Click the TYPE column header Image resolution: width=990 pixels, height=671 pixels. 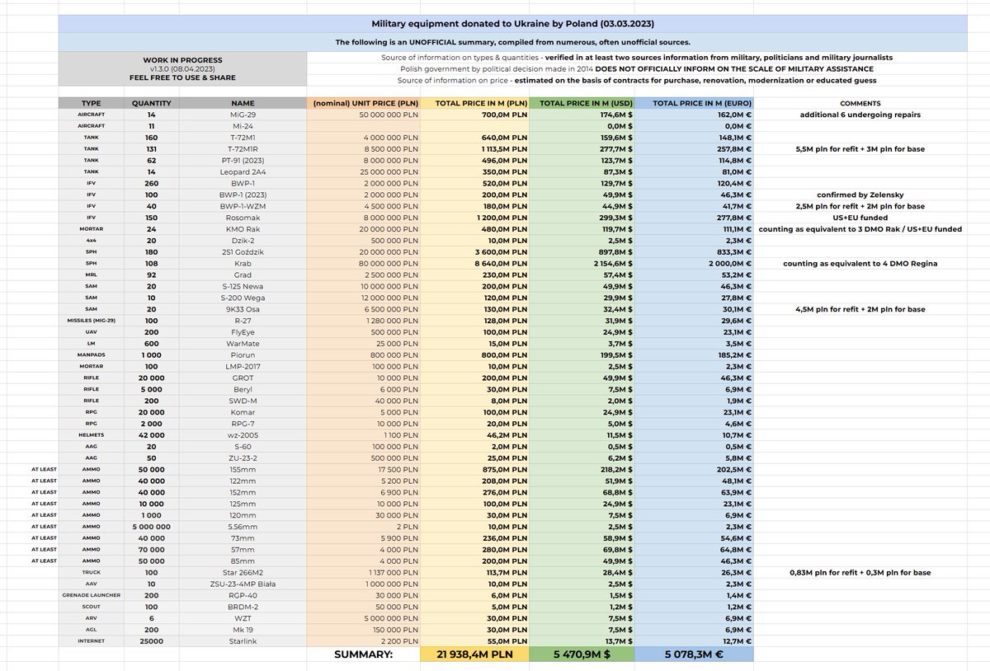coord(91,103)
